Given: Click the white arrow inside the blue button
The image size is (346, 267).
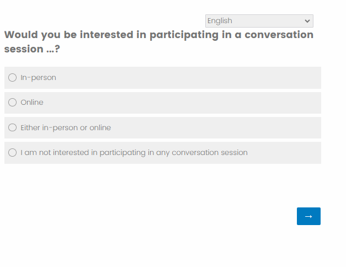Looking at the screenshot, I should tap(308, 216).
